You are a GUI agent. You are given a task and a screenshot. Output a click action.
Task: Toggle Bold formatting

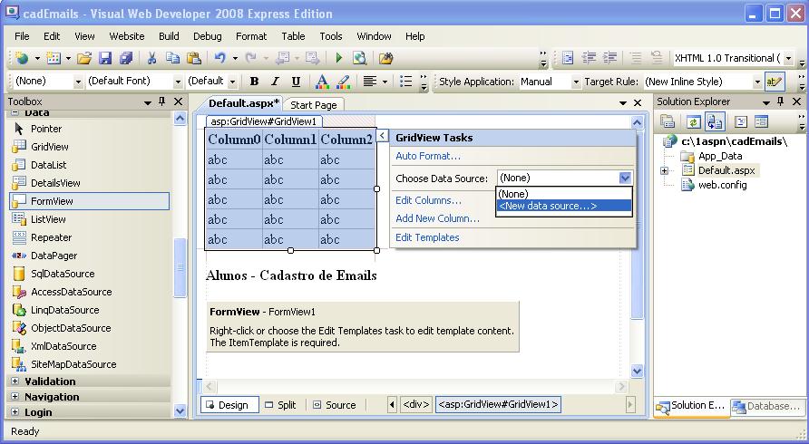pos(254,82)
